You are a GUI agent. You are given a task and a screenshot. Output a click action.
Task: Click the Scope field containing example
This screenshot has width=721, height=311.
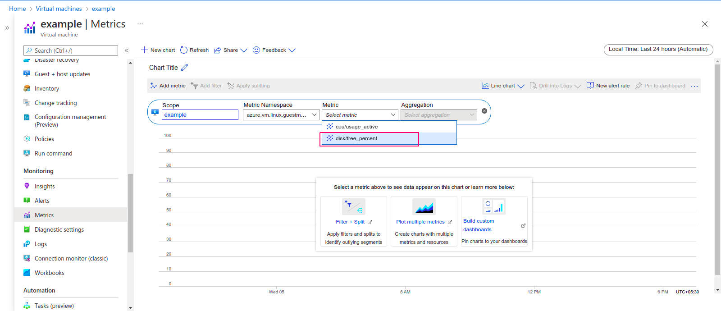[x=200, y=115]
